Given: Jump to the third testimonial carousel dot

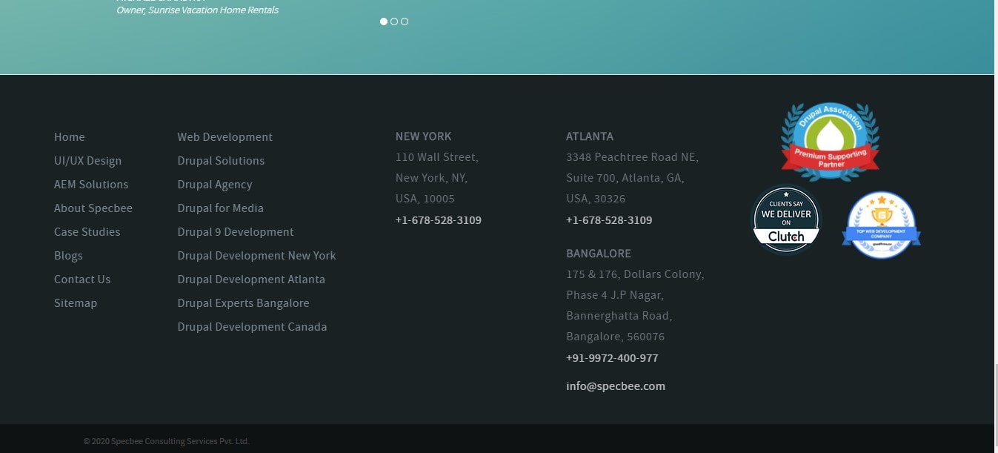Looking at the screenshot, I should point(405,22).
